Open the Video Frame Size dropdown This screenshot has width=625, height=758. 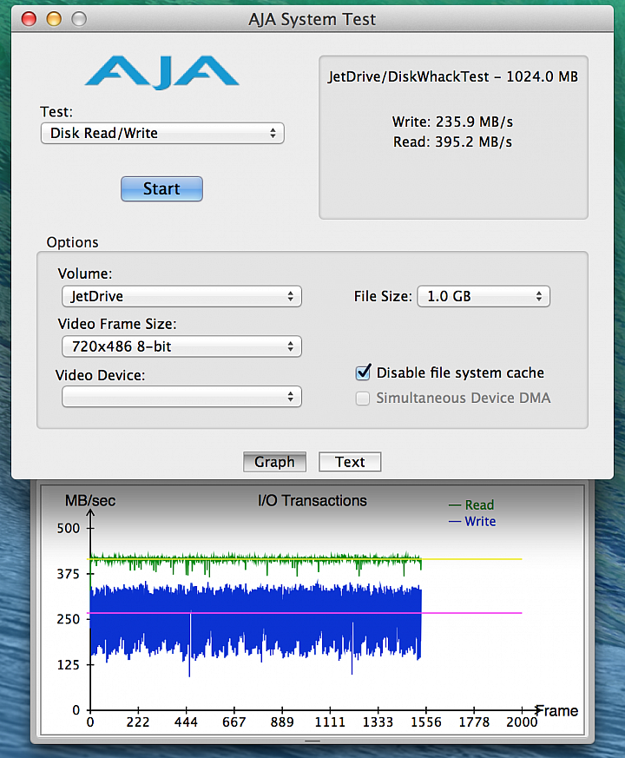(x=181, y=346)
